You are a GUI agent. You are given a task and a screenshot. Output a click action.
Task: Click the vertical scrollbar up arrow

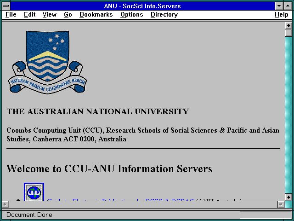tap(288, 26)
